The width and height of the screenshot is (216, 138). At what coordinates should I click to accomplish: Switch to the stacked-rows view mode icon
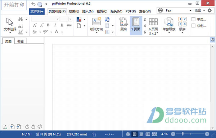coord(141,134)
